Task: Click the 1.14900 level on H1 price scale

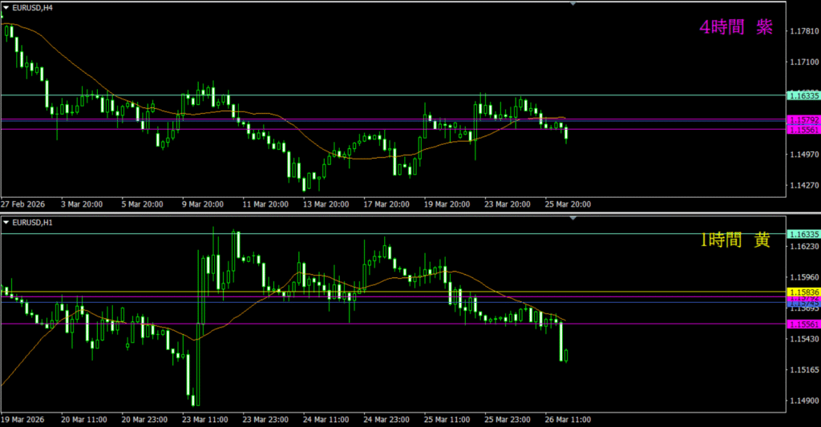Action: tap(803, 401)
